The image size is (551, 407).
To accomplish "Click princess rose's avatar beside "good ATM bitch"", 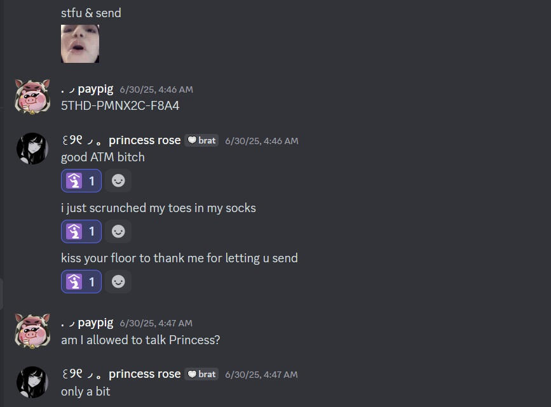I will pyautogui.click(x=32, y=148).
